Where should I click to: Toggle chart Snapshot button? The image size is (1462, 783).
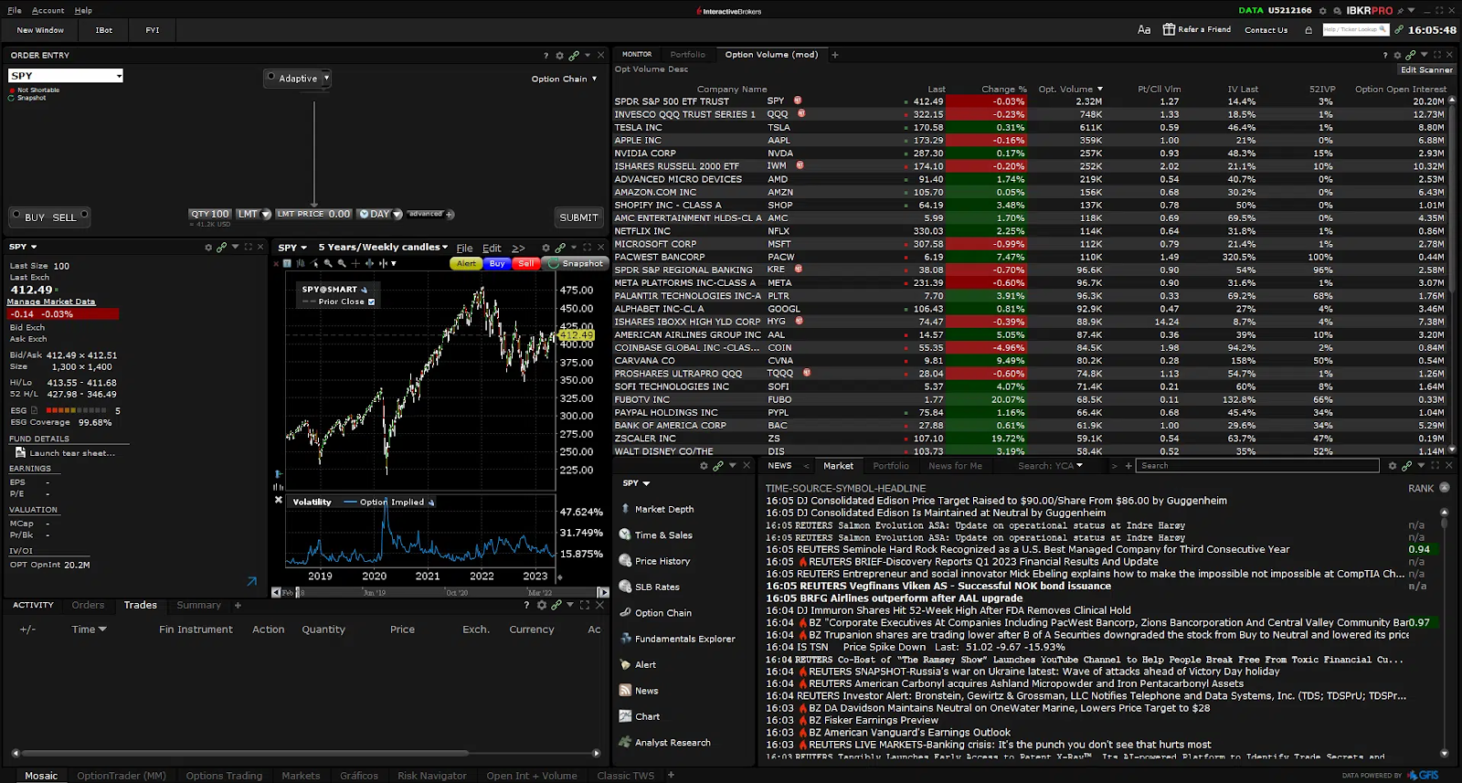575,263
